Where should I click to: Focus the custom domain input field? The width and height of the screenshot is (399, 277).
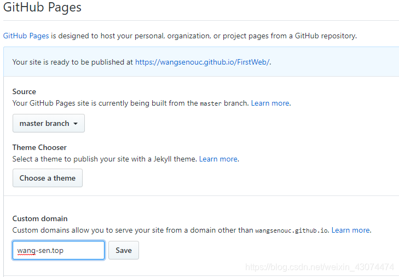coord(59,250)
